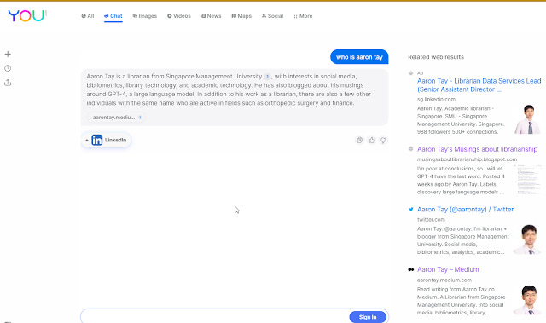
Task: Click the 'who is aaron tay' query bubble
Action: click(x=359, y=57)
